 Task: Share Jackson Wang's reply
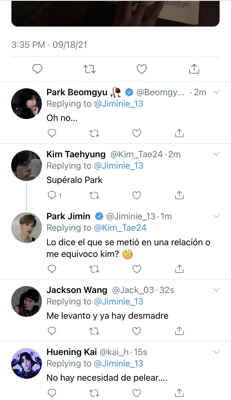click(x=179, y=331)
